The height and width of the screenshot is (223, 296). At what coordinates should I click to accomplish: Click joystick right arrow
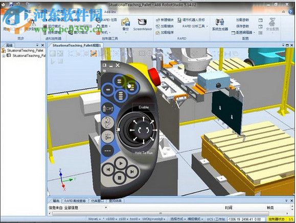155,130
